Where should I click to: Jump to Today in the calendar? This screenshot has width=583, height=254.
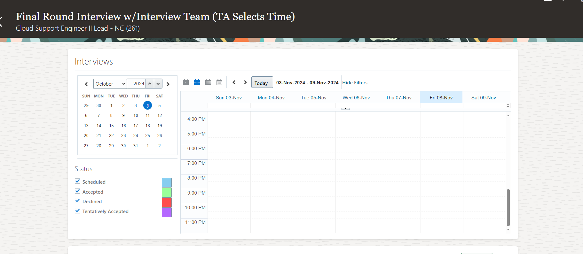[x=262, y=82]
